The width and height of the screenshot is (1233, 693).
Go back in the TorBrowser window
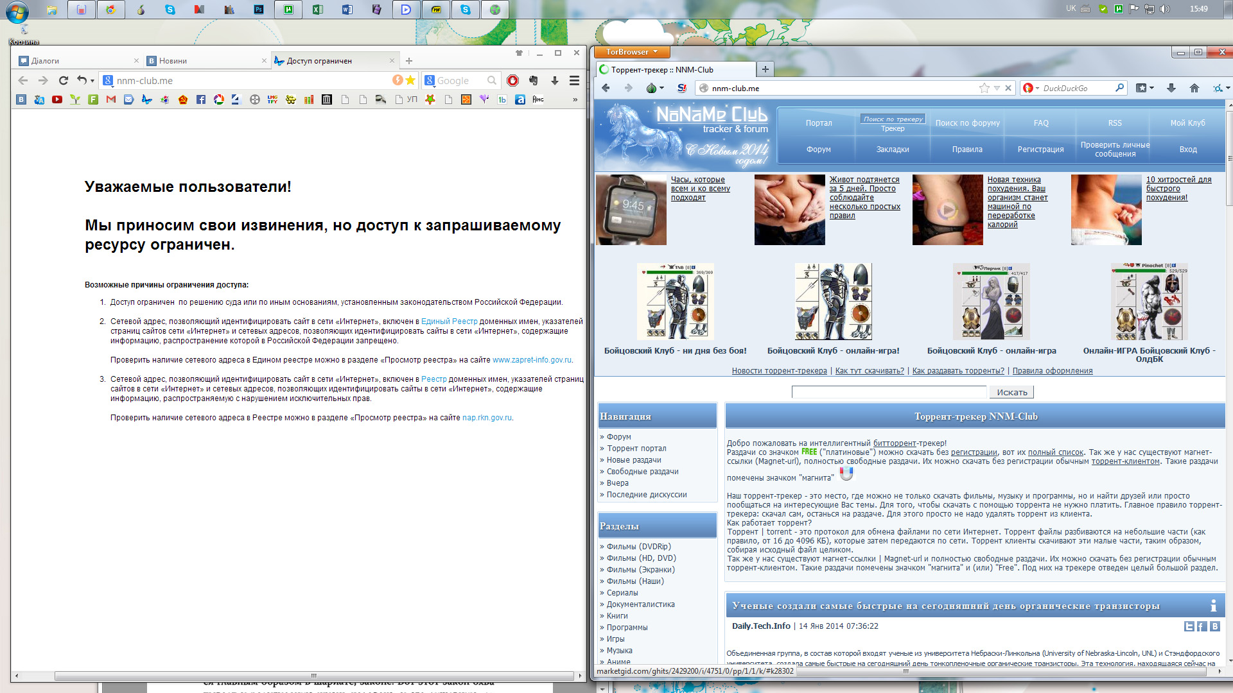[x=606, y=89]
